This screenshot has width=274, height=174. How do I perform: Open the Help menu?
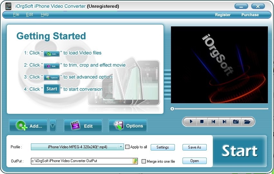45,14
